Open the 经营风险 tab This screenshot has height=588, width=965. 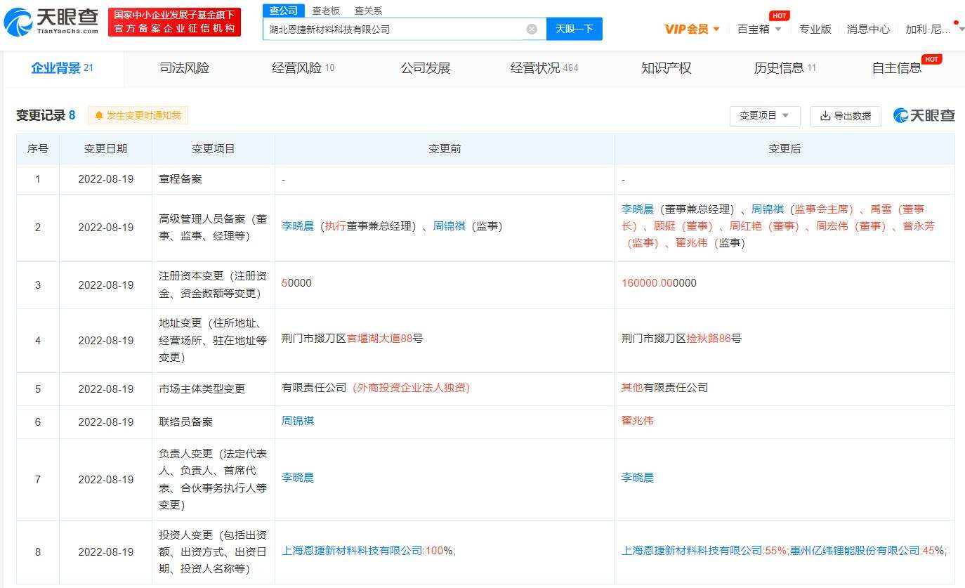303,68
